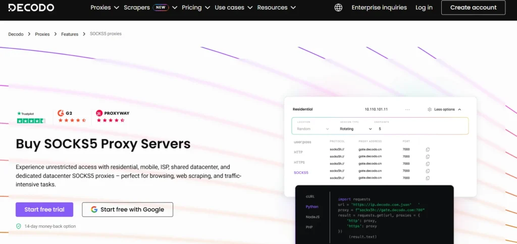The image size is (517, 244).
Task: Switch to the NodeJS code tab
Action: coord(313,217)
